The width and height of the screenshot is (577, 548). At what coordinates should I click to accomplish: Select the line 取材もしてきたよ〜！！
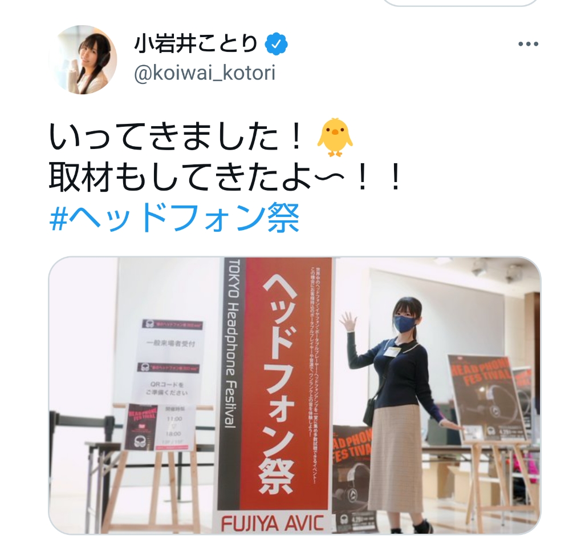point(225,178)
